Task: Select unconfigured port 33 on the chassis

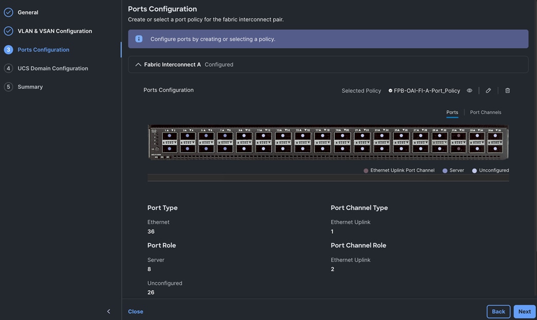Action: tap(477, 136)
